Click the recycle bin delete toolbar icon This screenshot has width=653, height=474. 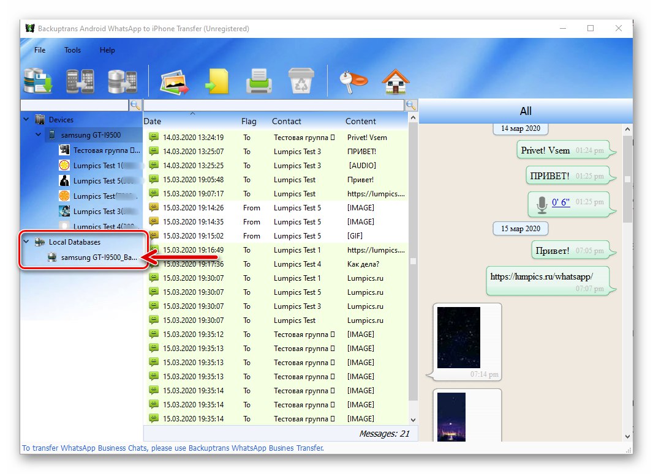pos(301,81)
